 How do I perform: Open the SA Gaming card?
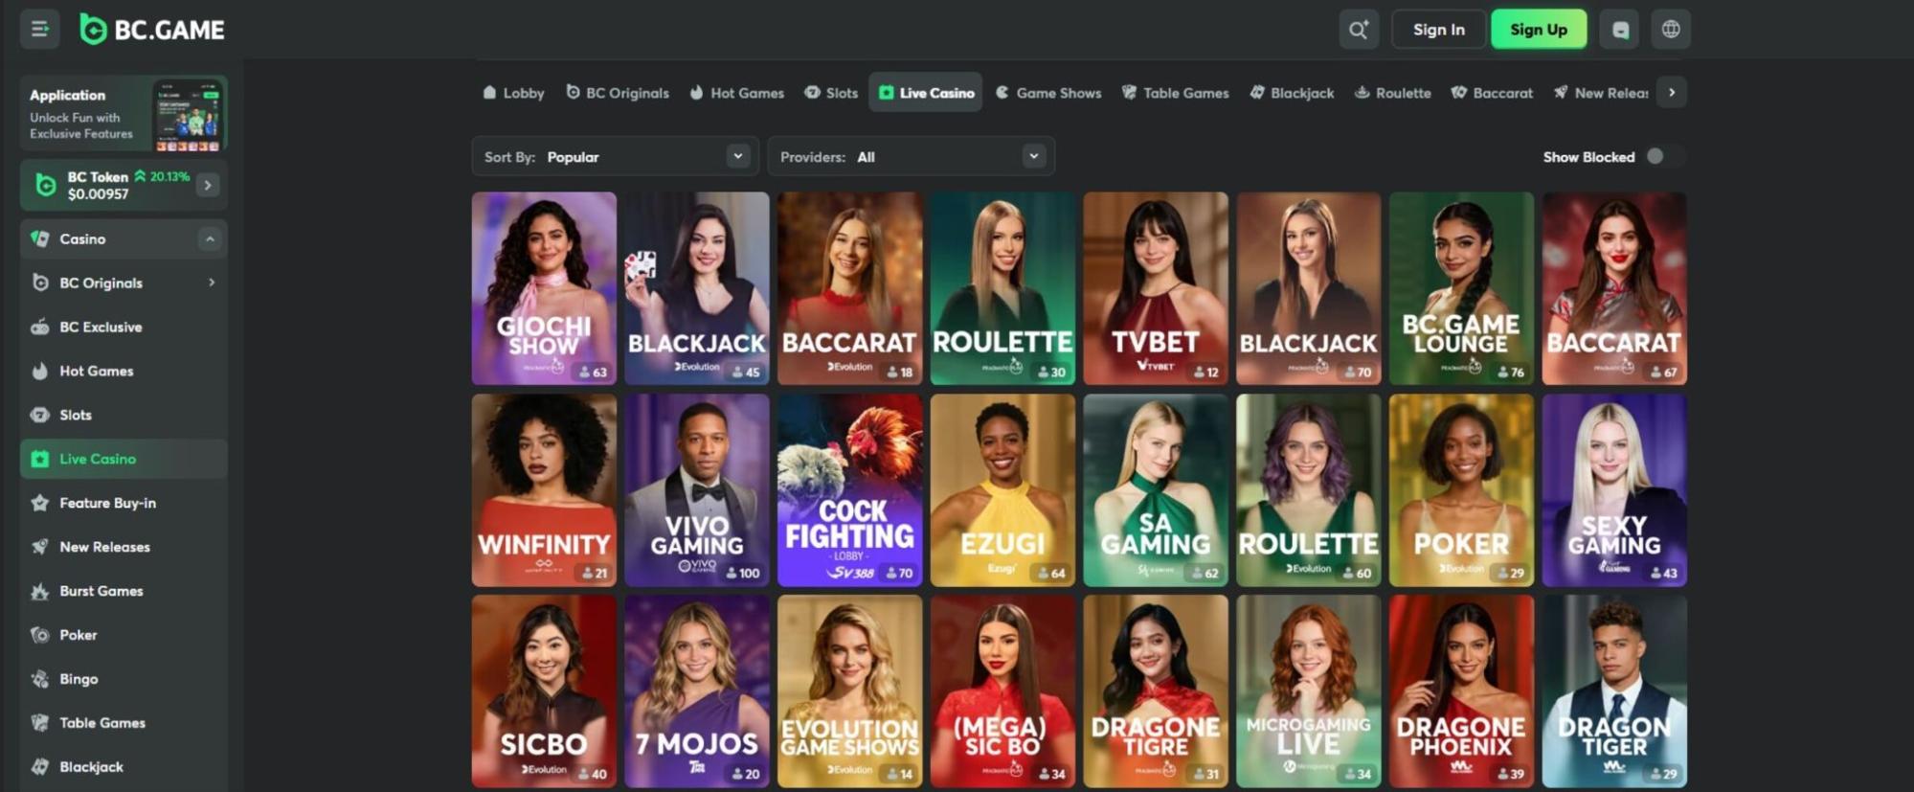click(x=1156, y=490)
